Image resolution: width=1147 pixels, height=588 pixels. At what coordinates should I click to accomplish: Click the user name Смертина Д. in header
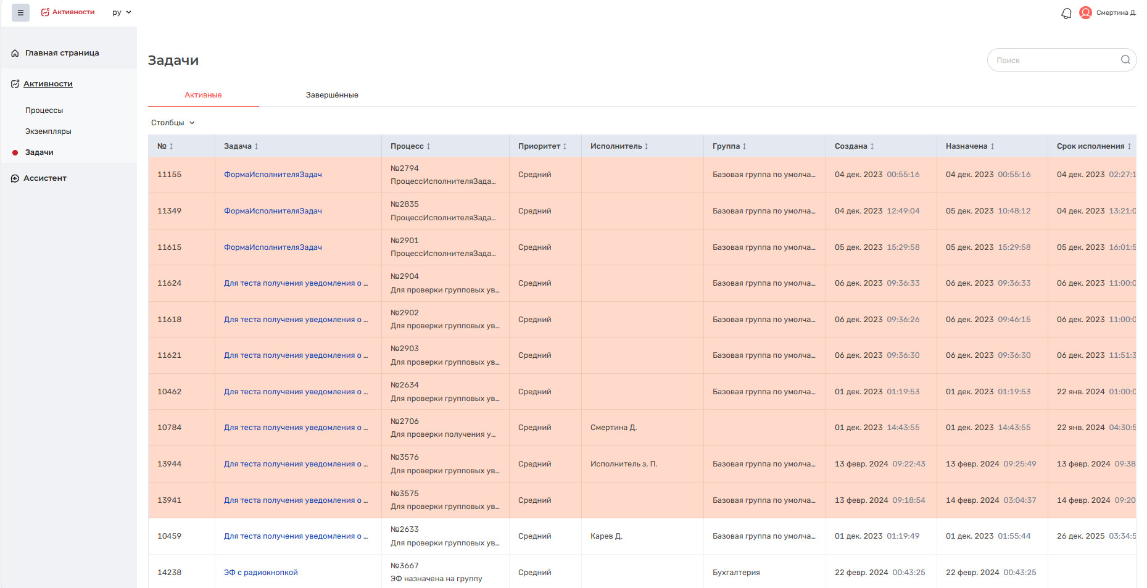[1116, 13]
